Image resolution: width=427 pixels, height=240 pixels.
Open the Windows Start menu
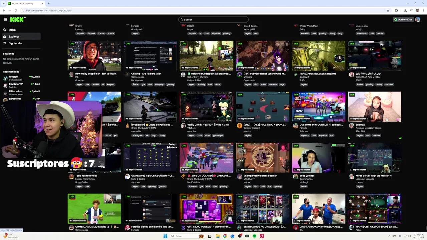[x=165, y=236]
